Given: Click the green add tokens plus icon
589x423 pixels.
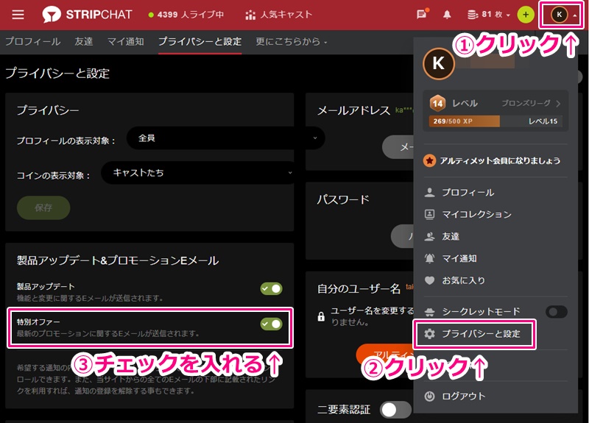Looking at the screenshot, I should (525, 15).
